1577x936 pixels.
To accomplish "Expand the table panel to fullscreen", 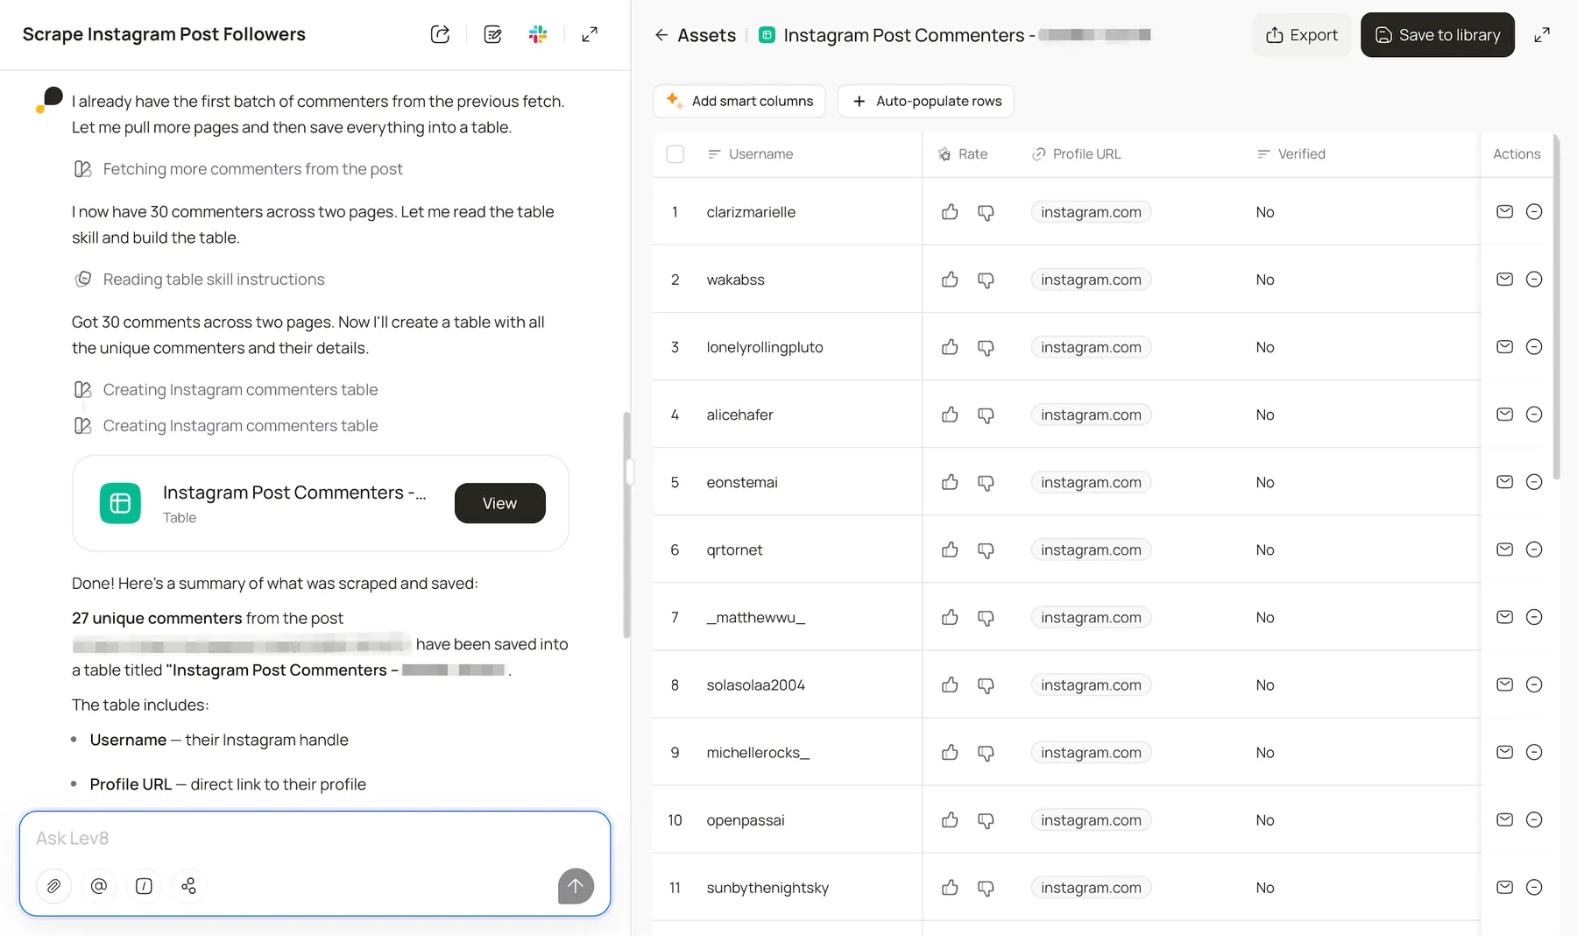I will 1542,35.
